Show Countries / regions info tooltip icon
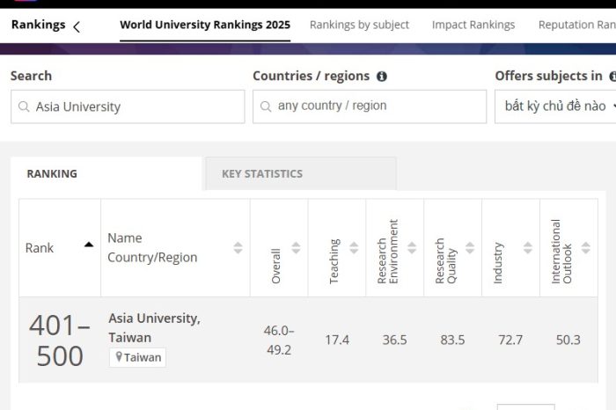 (x=382, y=77)
